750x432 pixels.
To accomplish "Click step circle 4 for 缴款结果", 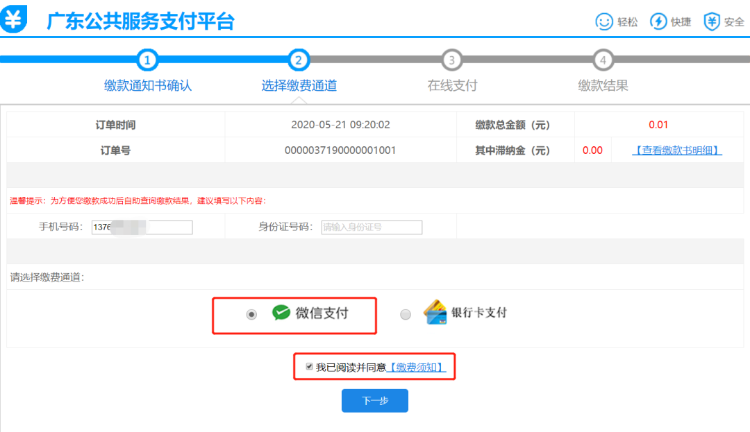I will (x=603, y=60).
